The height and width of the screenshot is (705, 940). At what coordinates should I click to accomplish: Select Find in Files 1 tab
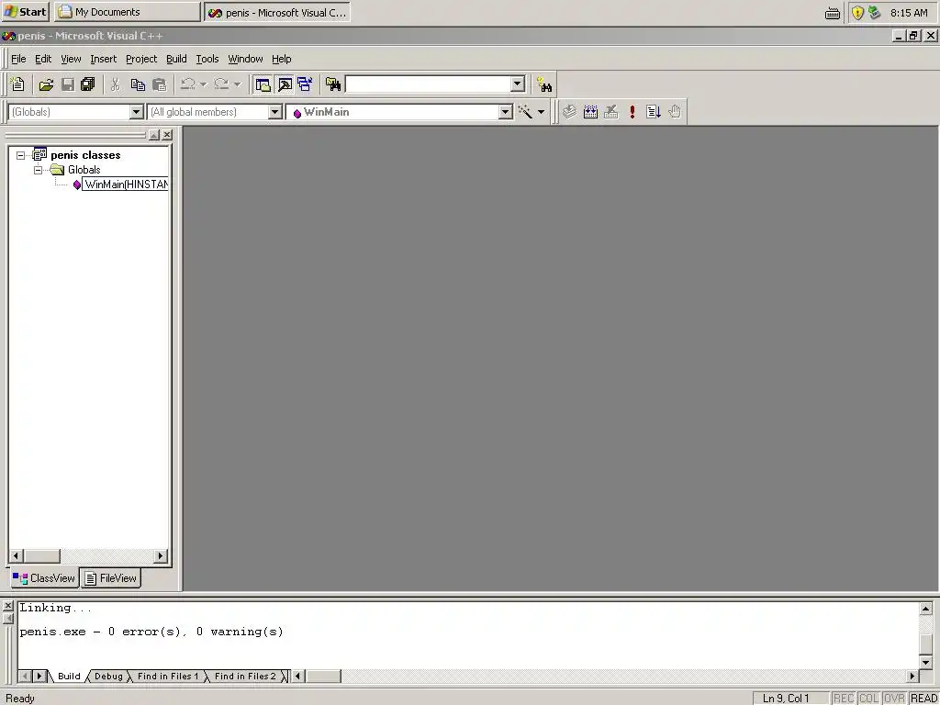point(168,677)
